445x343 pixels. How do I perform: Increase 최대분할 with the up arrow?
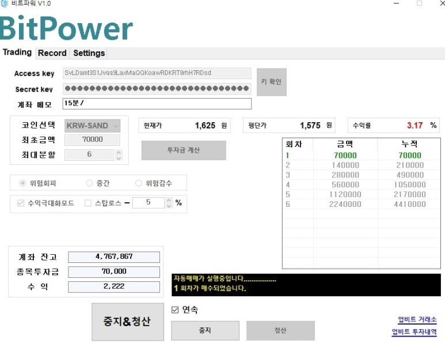point(119,152)
